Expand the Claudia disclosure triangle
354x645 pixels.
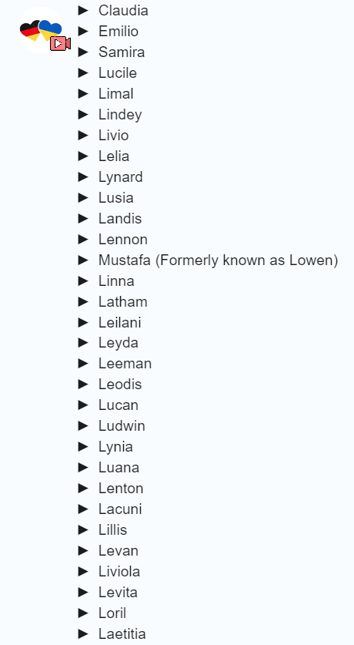pos(83,10)
